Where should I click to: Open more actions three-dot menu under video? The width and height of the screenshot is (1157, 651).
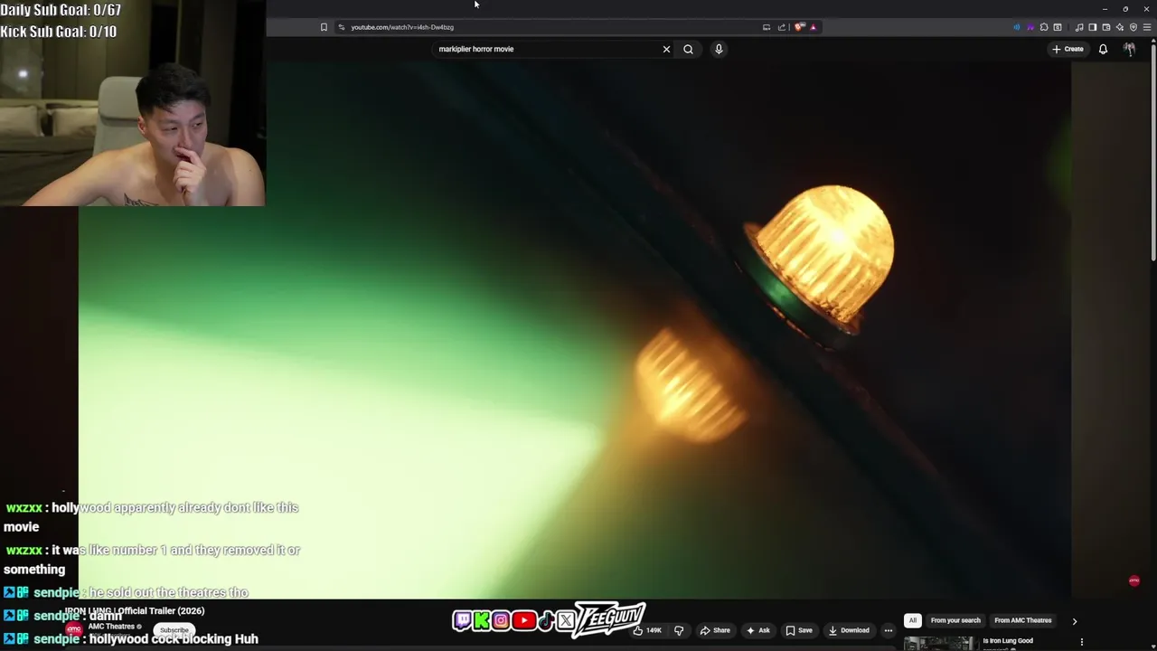[889, 630]
